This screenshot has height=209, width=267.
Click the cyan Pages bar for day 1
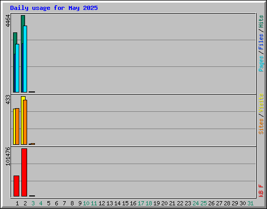pos(17,68)
